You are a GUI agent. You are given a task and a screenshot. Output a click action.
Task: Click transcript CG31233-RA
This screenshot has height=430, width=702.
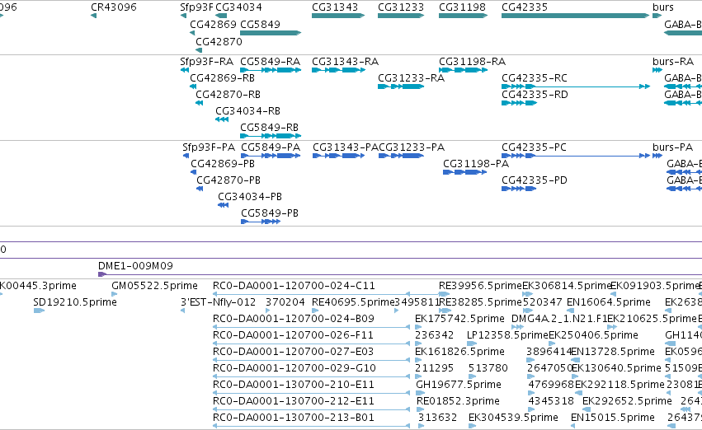coord(401,86)
